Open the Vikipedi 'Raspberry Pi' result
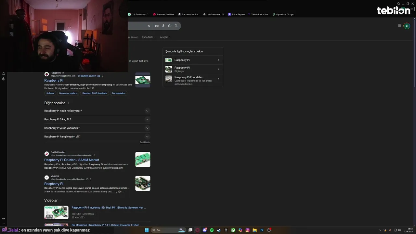This screenshot has height=234, width=416. click(x=54, y=184)
